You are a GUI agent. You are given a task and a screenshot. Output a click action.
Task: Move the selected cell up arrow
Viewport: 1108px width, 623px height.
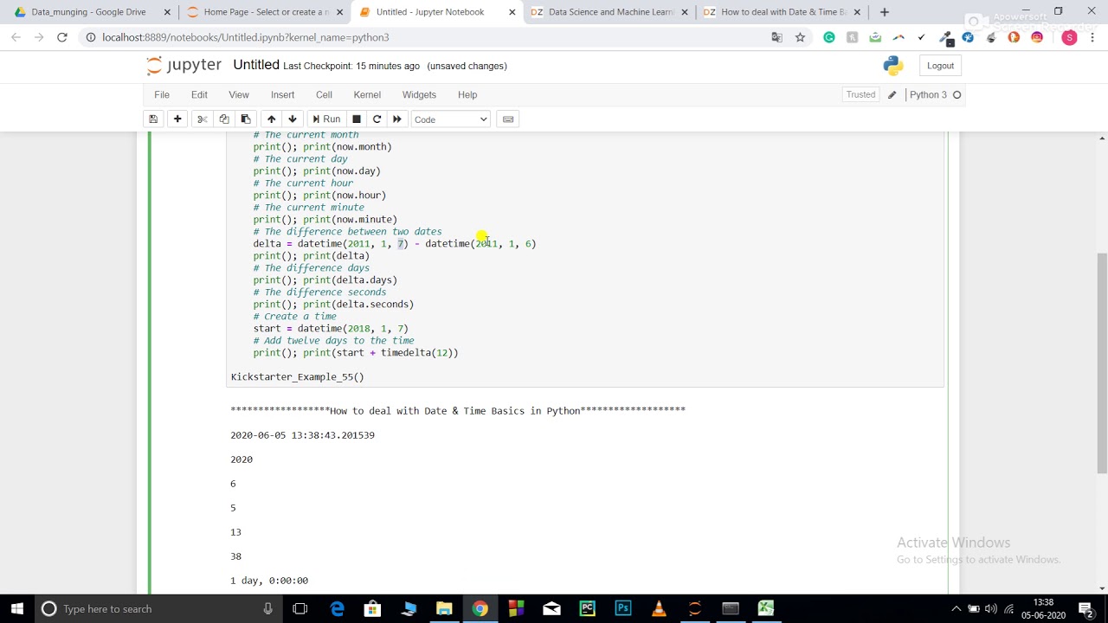click(271, 119)
